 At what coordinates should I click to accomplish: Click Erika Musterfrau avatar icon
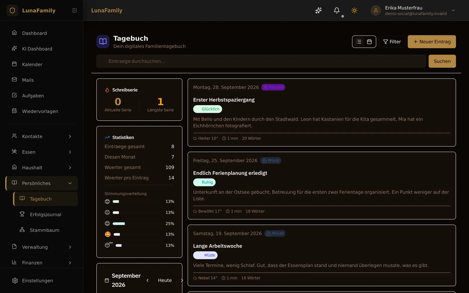point(376,11)
